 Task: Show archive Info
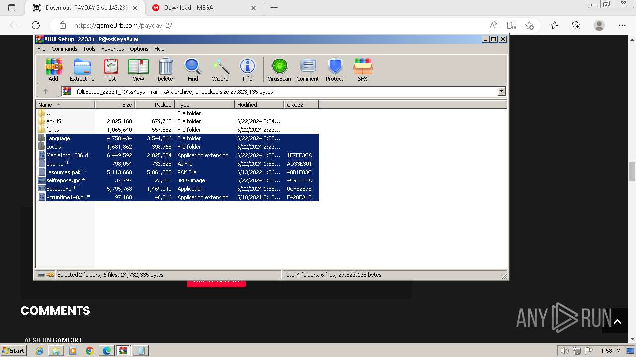(x=247, y=69)
